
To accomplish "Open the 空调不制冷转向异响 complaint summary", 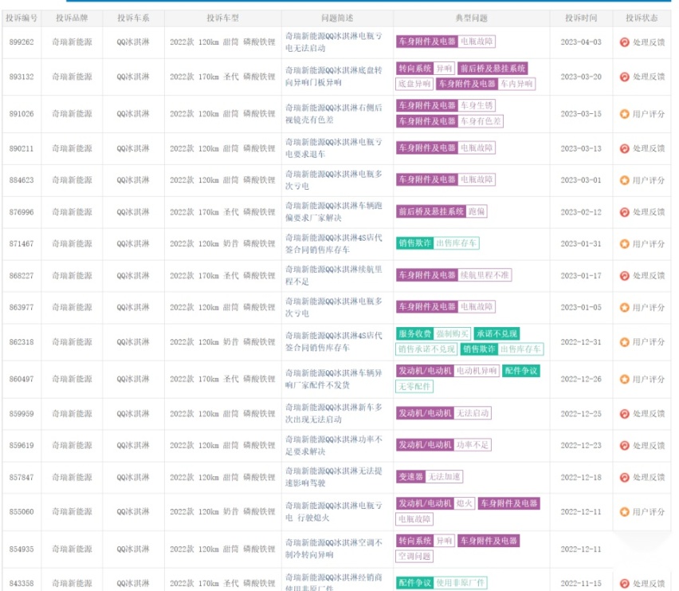I will [333, 549].
